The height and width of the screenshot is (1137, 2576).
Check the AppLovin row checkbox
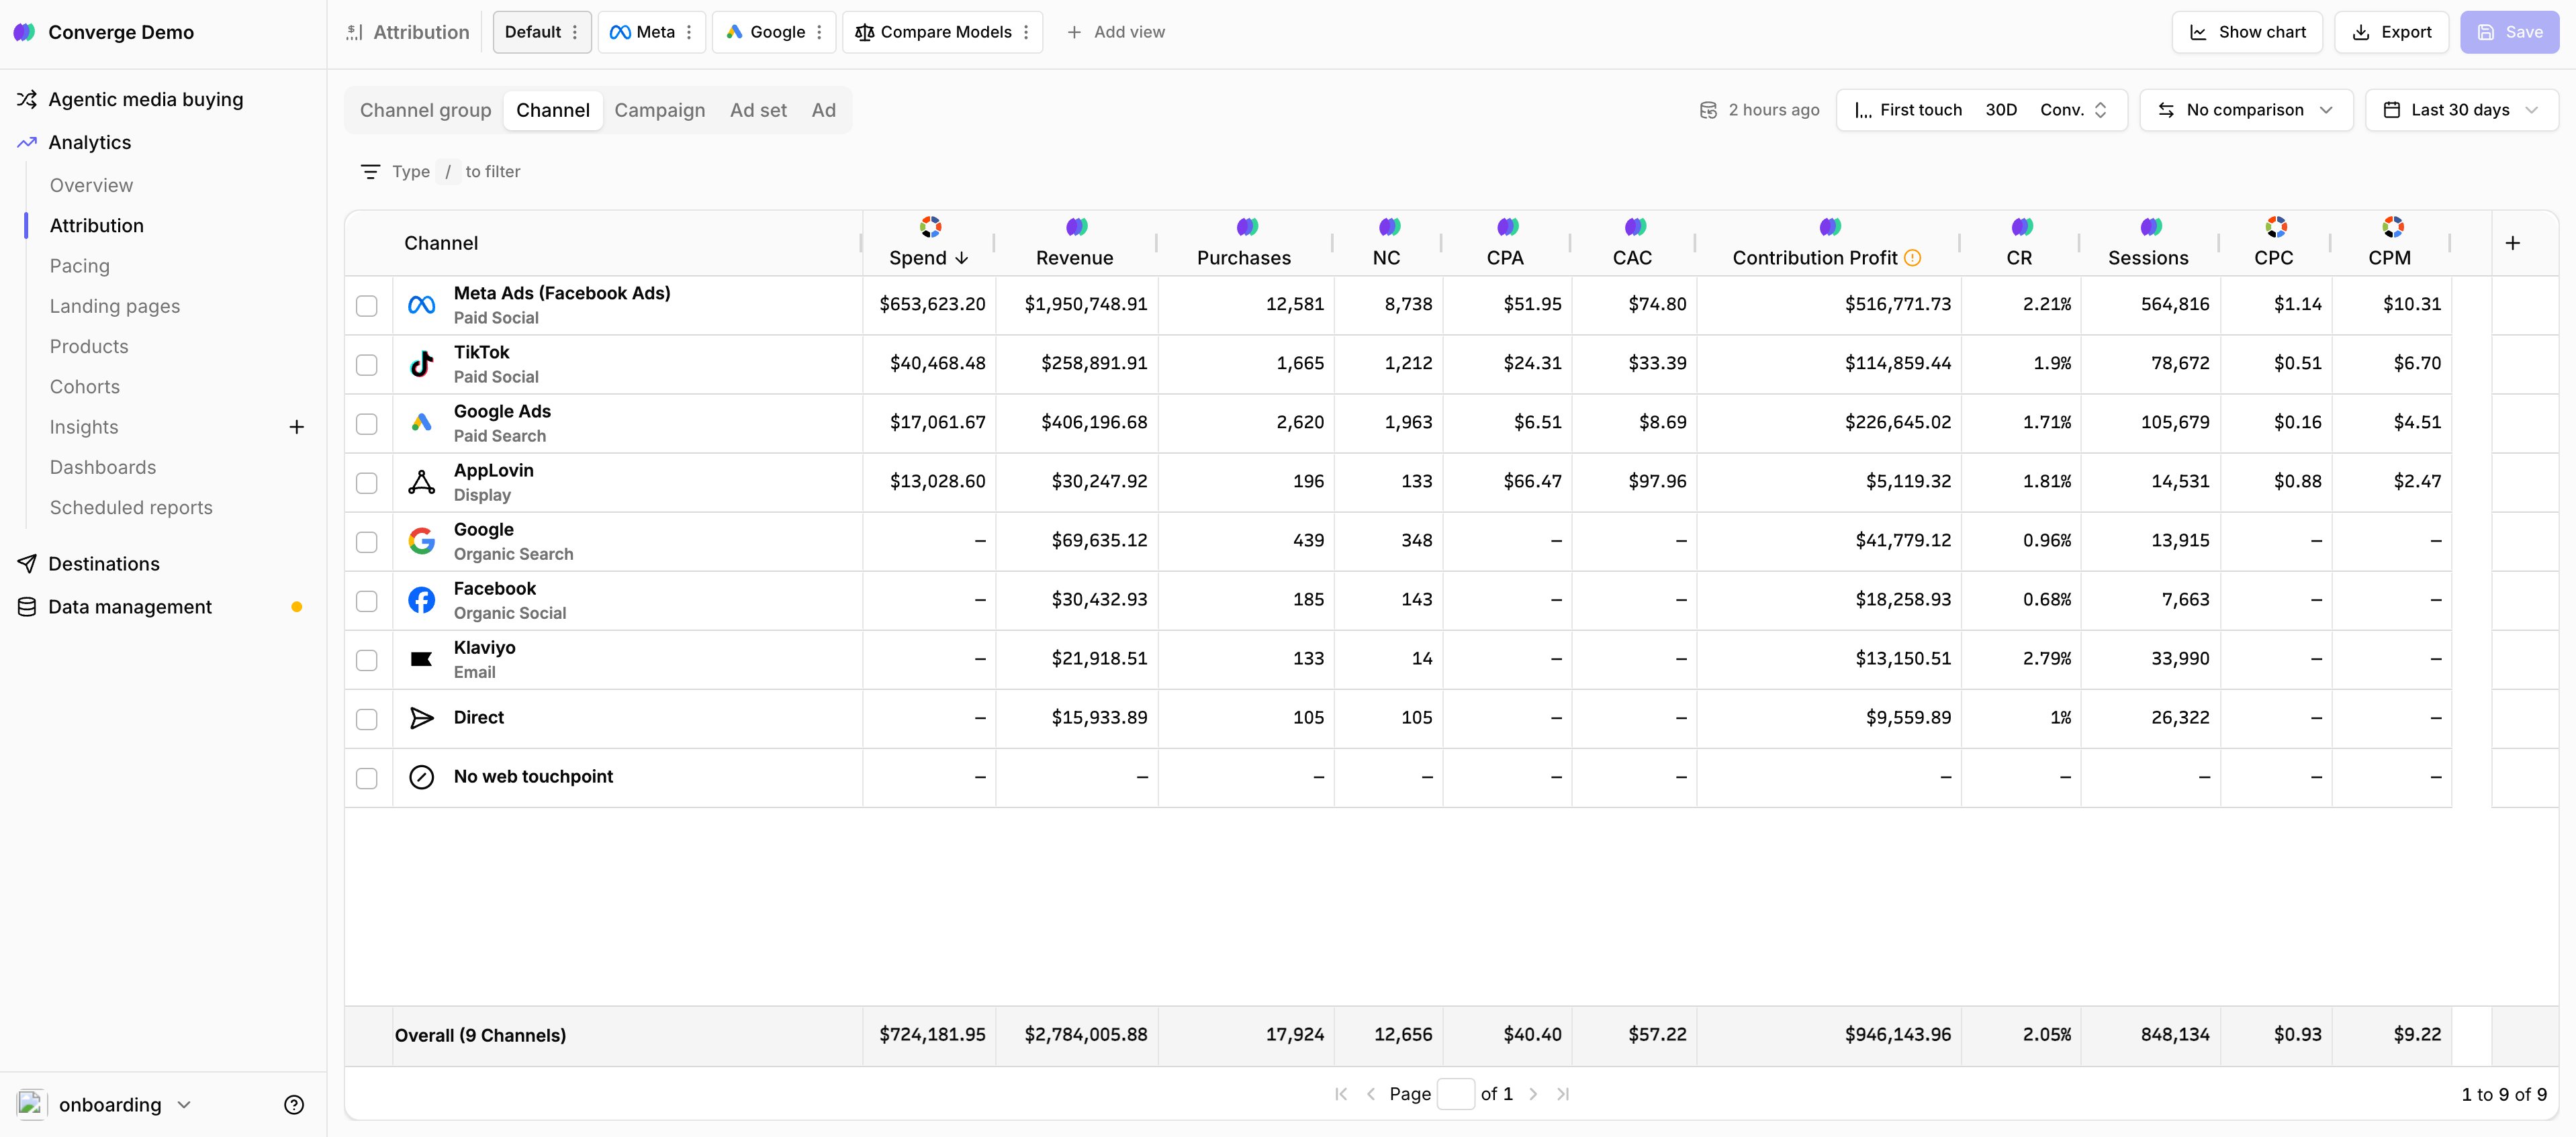point(367,483)
